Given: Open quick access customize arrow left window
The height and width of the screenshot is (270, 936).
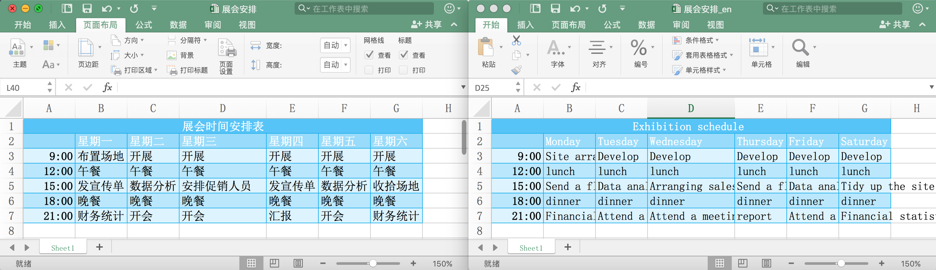Looking at the screenshot, I should pyautogui.click(x=154, y=8).
